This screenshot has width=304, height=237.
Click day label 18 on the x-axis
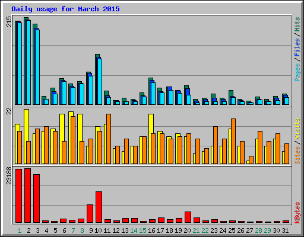point(169,230)
